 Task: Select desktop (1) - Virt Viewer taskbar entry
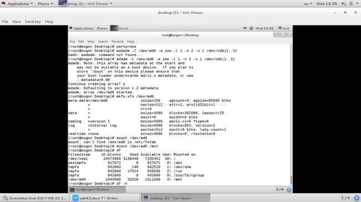point(176,198)
